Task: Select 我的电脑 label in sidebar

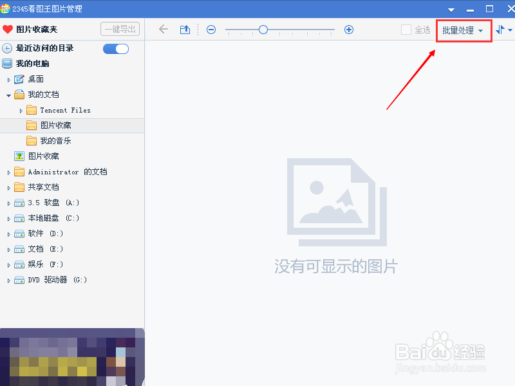Action: pos(33,64)
